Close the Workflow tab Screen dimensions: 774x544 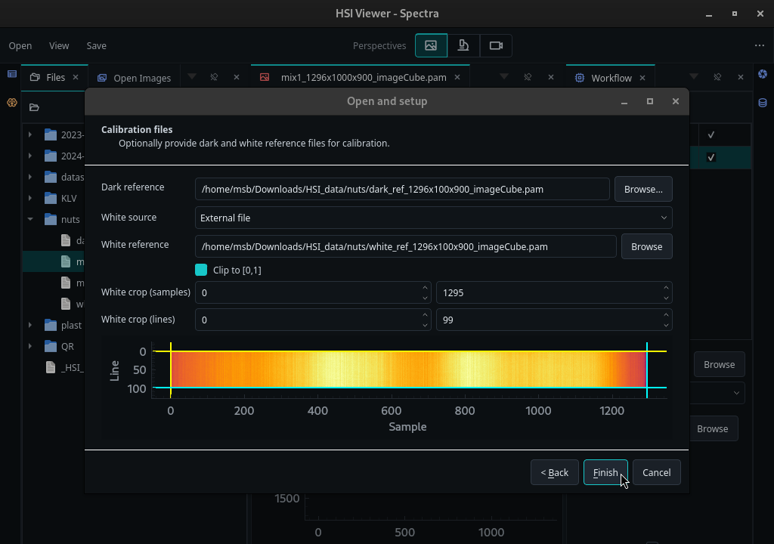(x=642, y=78)
